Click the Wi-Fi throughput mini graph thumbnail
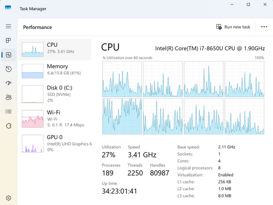Image resolution: width=273 pixels, height=205 pixels. pyautogui.click(x=33, y=119)
